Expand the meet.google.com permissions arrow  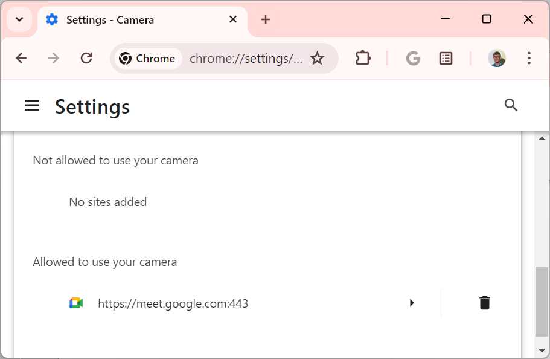412,303
